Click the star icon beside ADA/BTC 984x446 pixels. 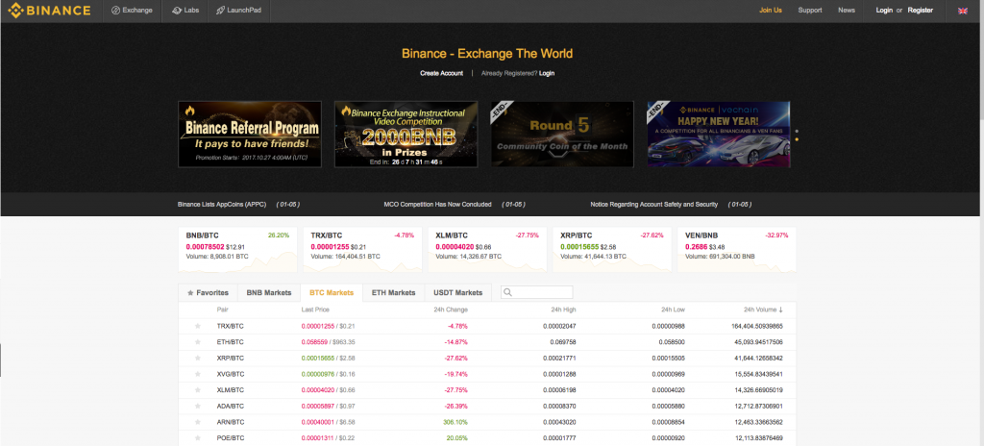(198, 405)
